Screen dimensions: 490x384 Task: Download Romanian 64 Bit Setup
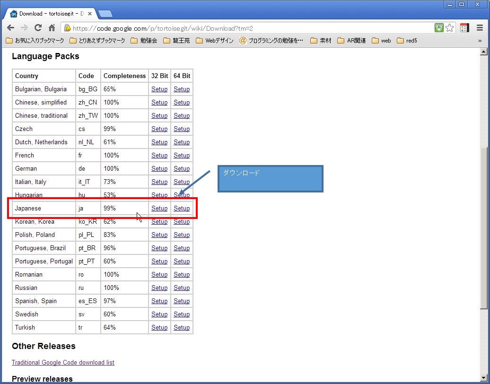(x=182, y=275)
